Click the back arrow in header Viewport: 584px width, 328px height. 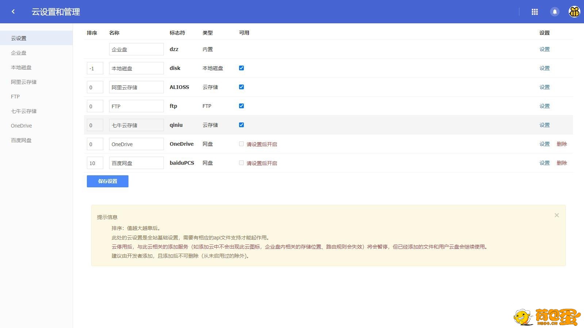(13, 12)
